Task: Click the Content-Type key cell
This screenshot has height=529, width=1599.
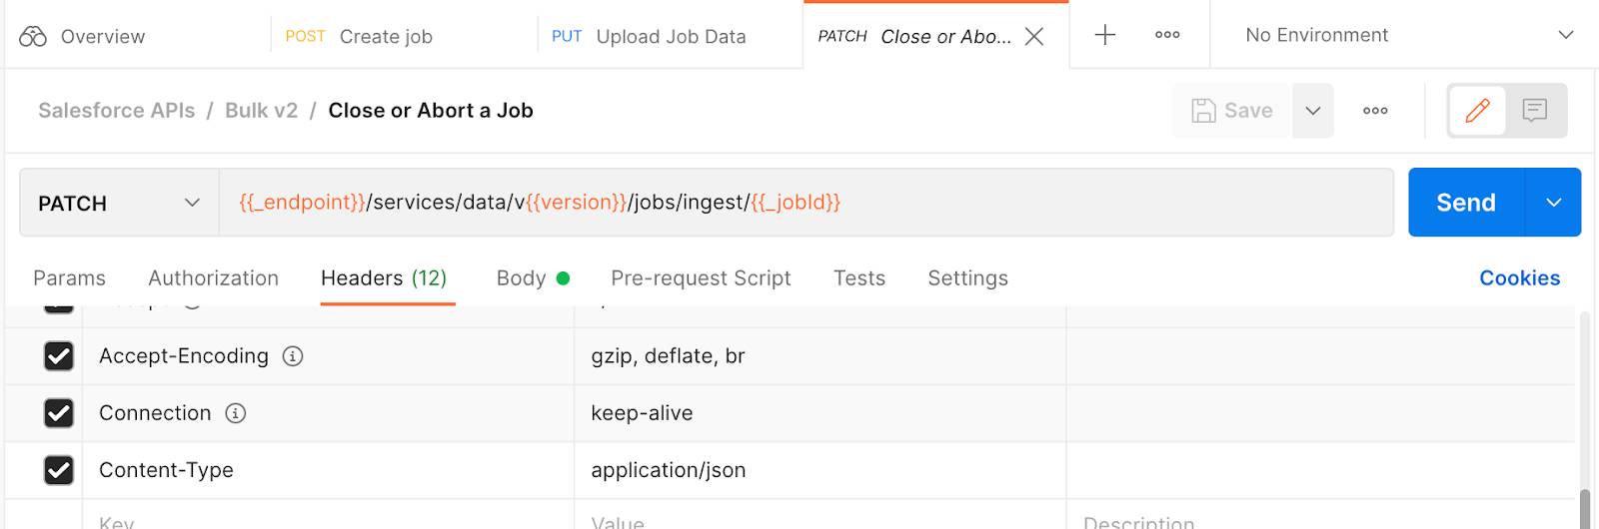Action: click(328, 470)
